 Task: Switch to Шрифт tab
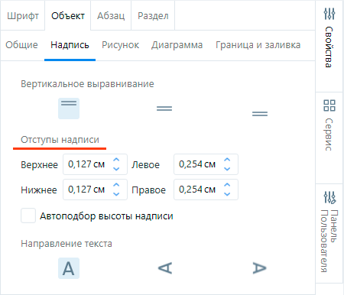[23, 16]
